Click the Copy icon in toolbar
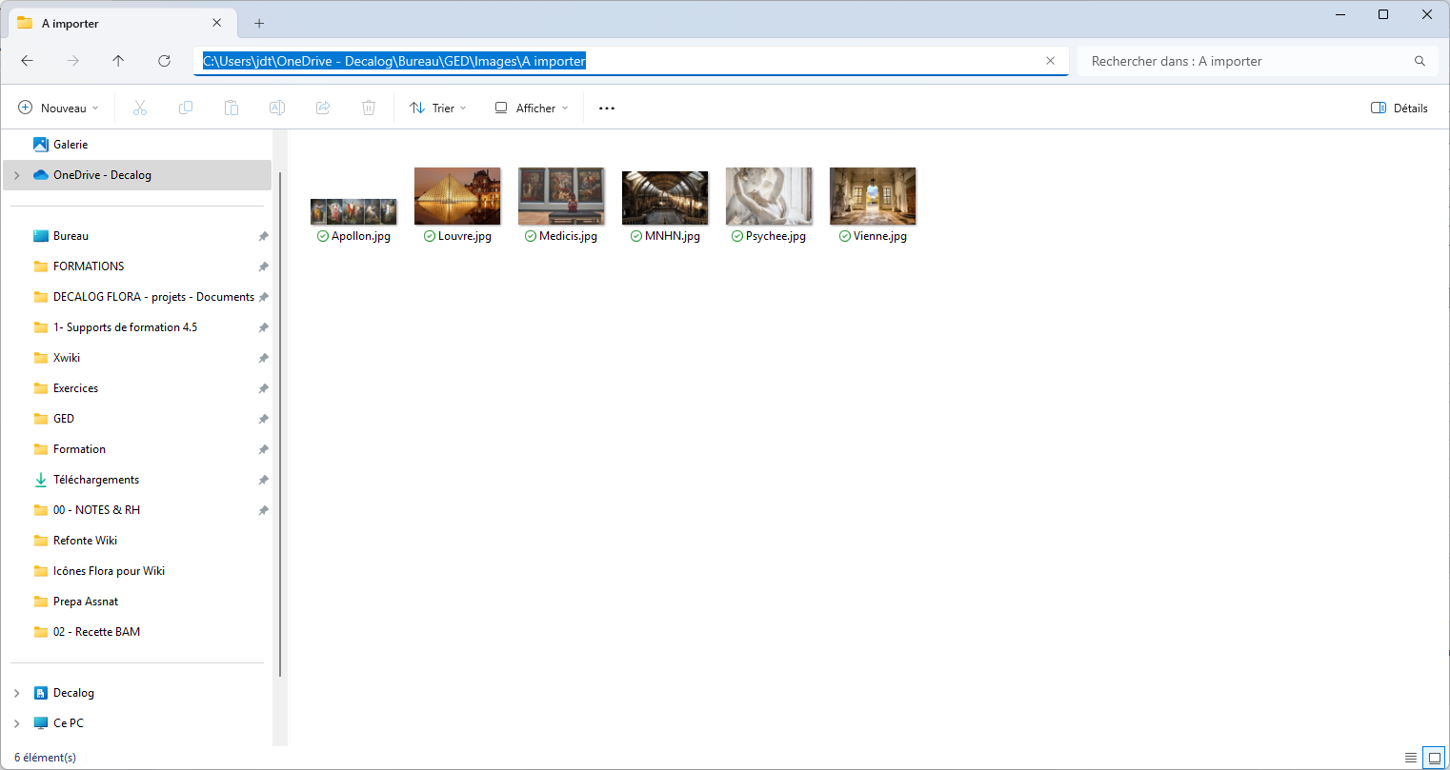 pyautogui.click(x=186, y=108)
